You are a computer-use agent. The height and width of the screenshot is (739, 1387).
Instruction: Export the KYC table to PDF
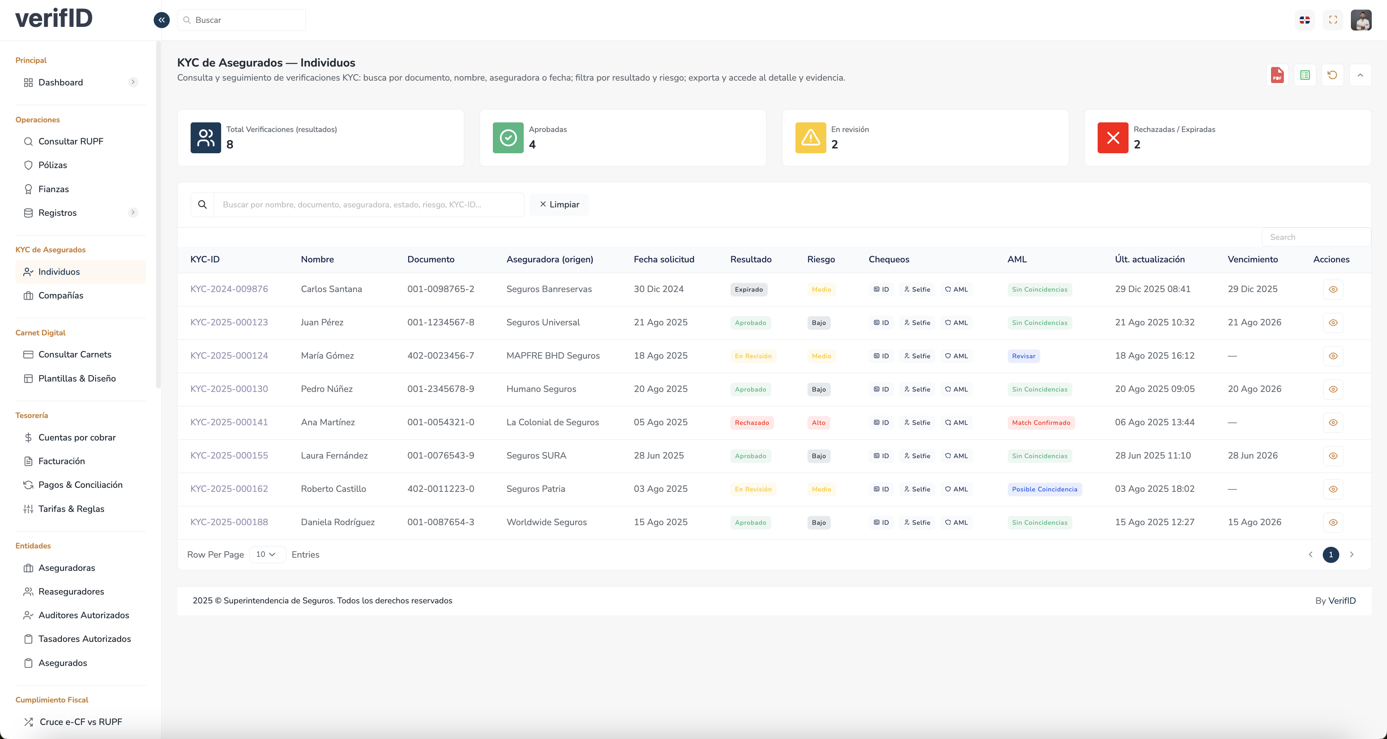point(1277,75)
